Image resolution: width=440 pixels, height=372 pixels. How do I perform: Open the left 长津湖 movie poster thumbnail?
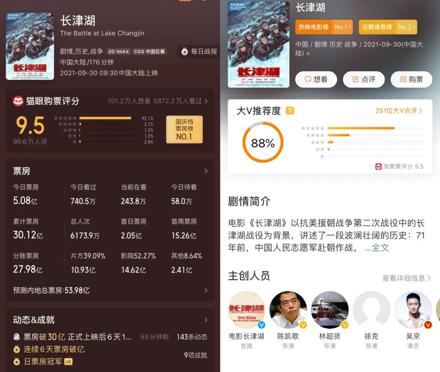(30, 46)
